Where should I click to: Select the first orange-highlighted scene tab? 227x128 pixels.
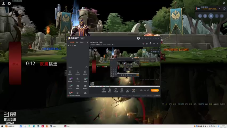(72, 42)
